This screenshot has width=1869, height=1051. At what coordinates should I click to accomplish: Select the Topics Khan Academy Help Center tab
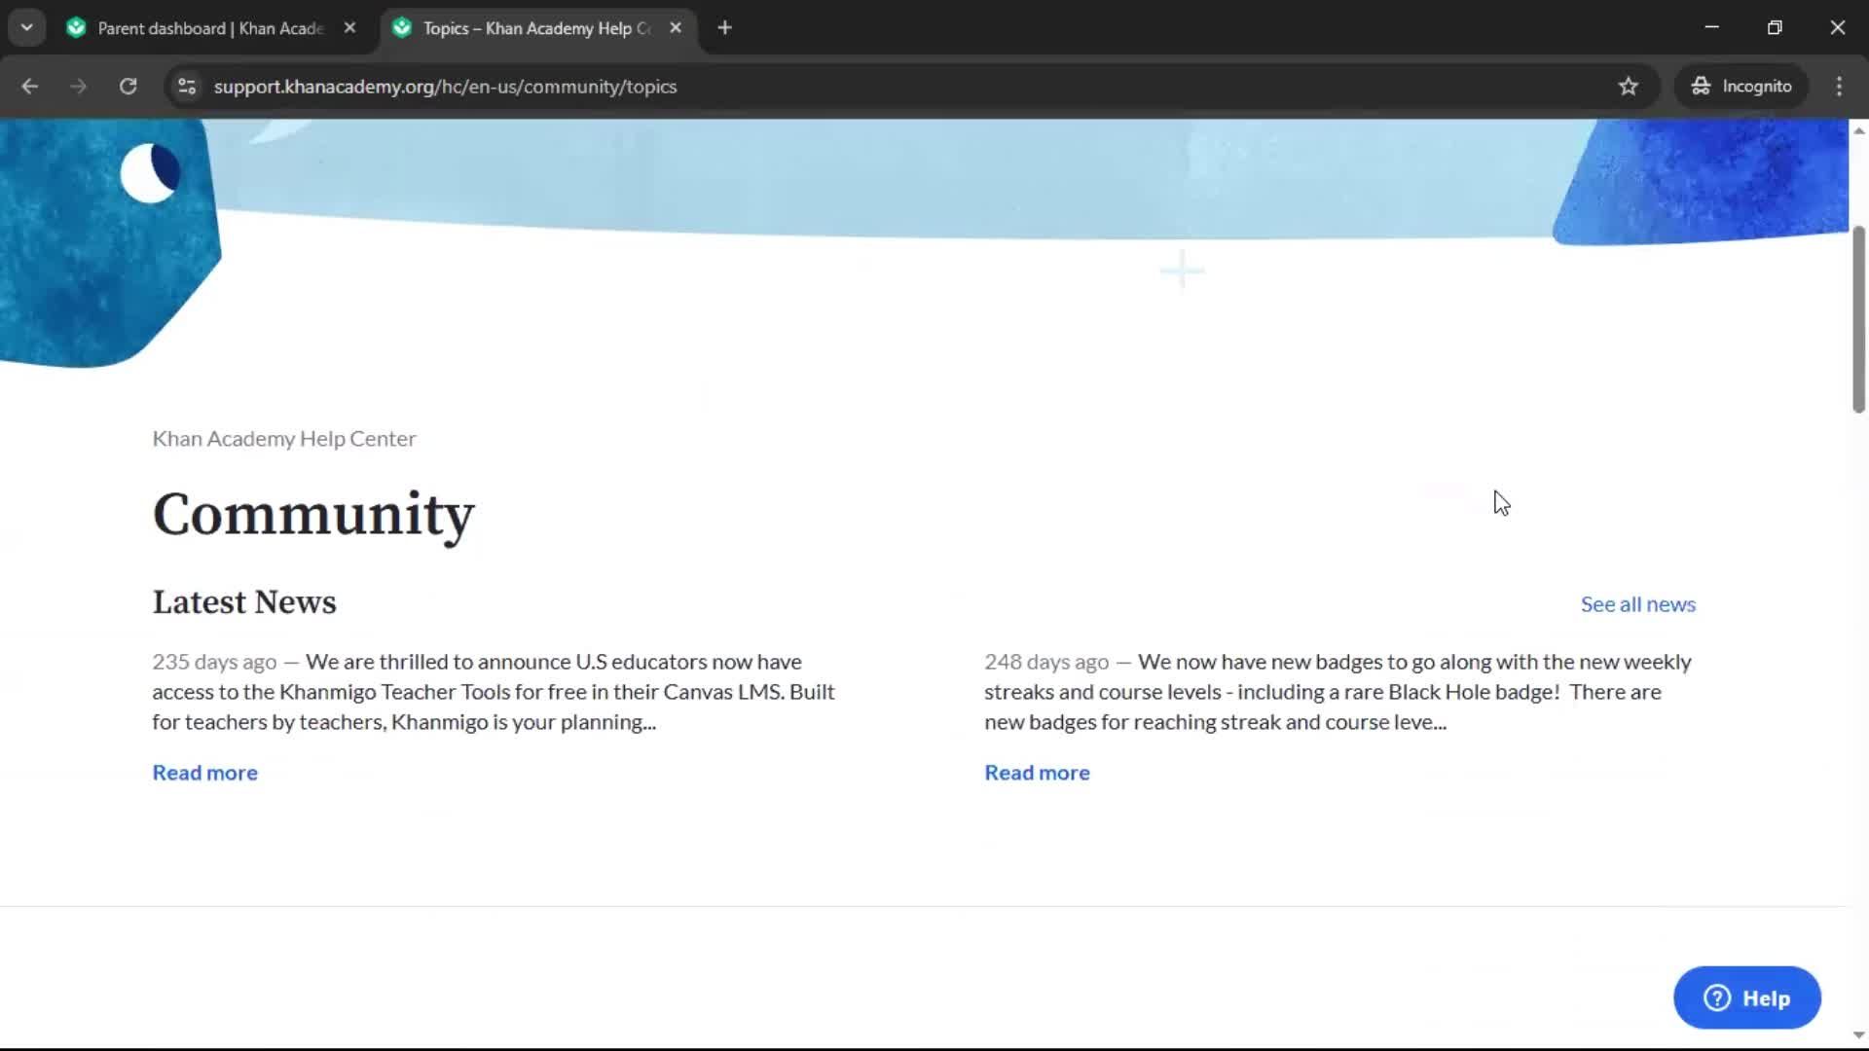[x=538, y=28]
